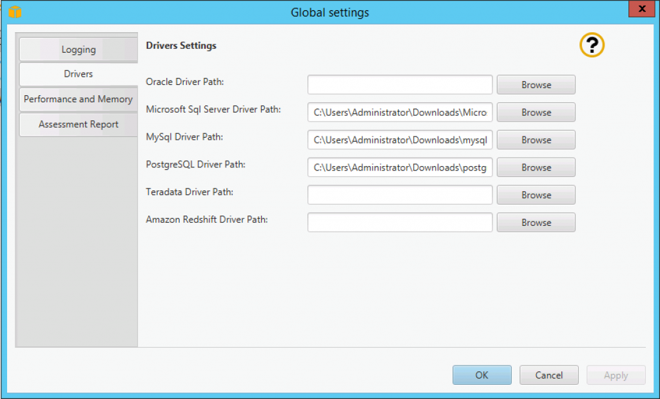Open the Performance and Memory settings
This screenshot has height=399, width=660.
(x=78, y=99)
